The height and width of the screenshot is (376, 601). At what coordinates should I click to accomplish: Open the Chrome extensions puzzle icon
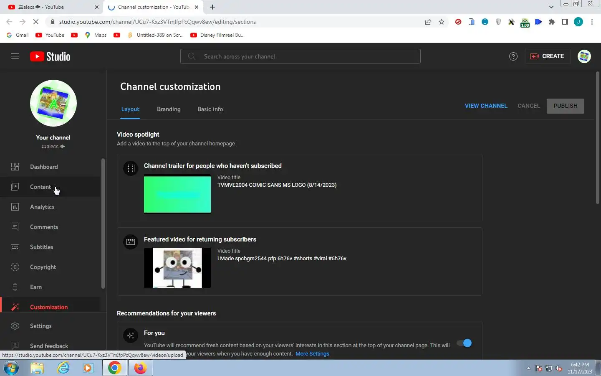pyautogui.click(x=552, y=22)
